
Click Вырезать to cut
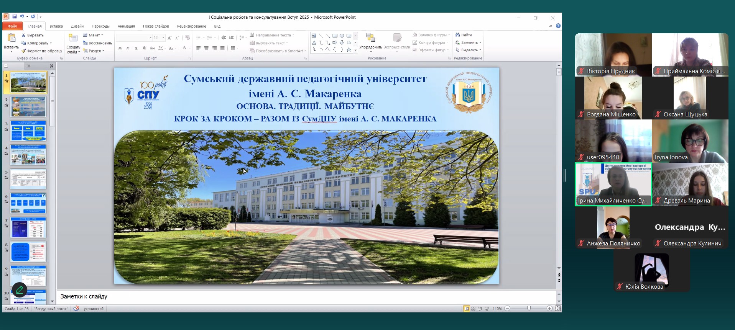tap(32, 35)
